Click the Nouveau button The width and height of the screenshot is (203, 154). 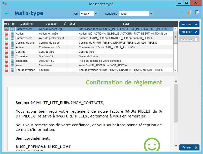tap(189, 24)
